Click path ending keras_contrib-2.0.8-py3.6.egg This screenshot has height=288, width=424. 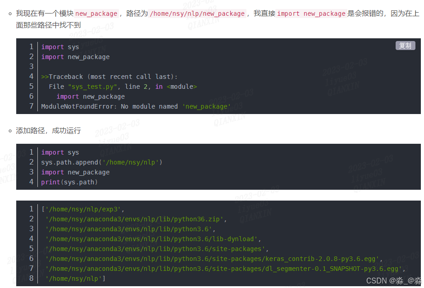point(214,259)
